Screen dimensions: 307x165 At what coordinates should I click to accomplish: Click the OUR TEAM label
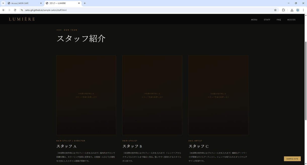point(70,30)
